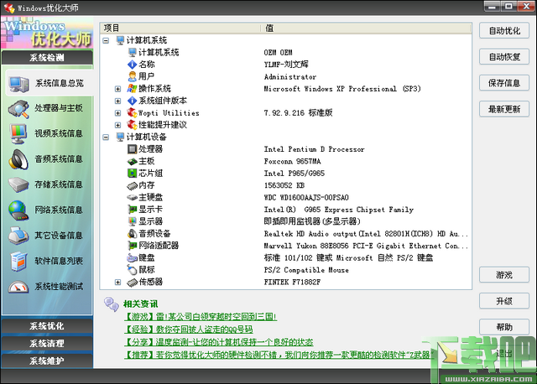Image resolution: width=537 pixels, height=384 pixels.
Task: Select value Intel Pentium D Processor
Action: coord(314,149)
